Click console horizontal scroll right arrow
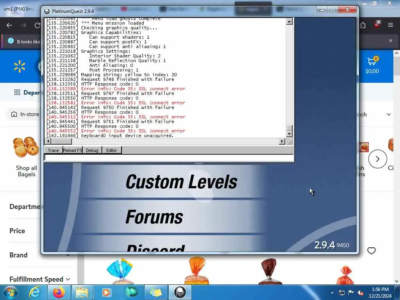 [x=282, y=141]
